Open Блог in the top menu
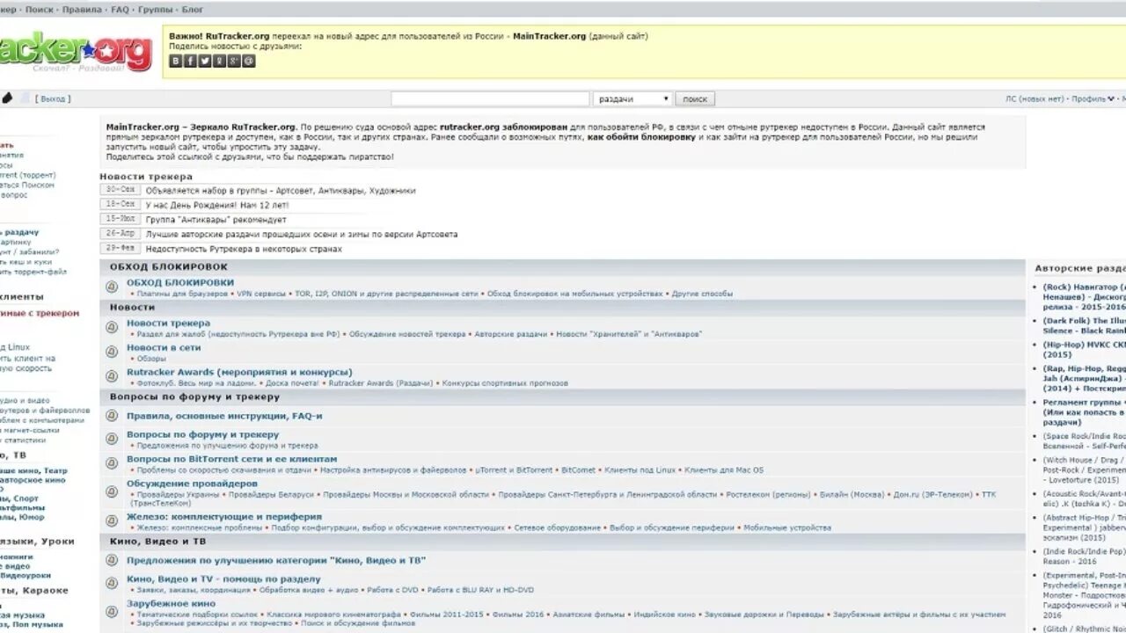 [192, 10]
